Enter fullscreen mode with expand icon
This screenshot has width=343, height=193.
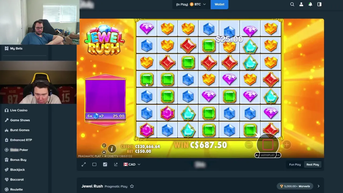point(84,164)
